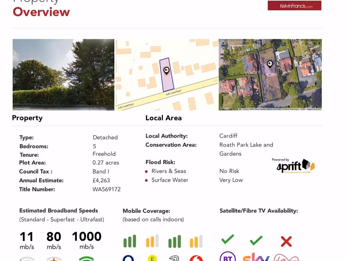The width and height of the screenshot is (348, 261).
Task: Click the BT logo icon
Action: pos(227,257)
